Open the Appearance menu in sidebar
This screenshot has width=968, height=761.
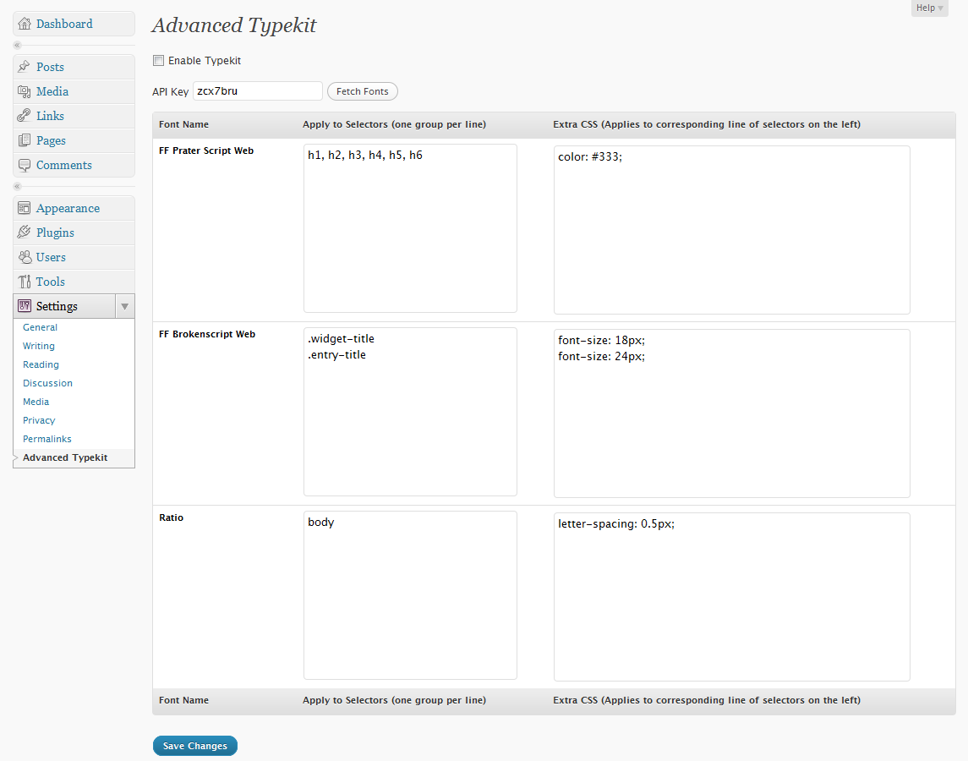tap(68, 208)
